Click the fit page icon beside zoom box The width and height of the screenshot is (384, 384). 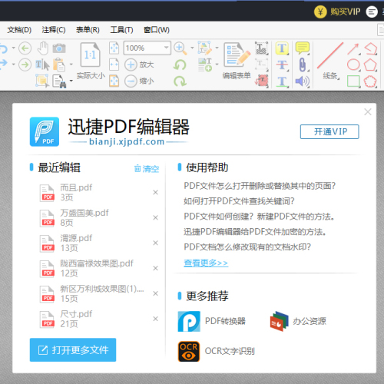[x=114, y=48]
